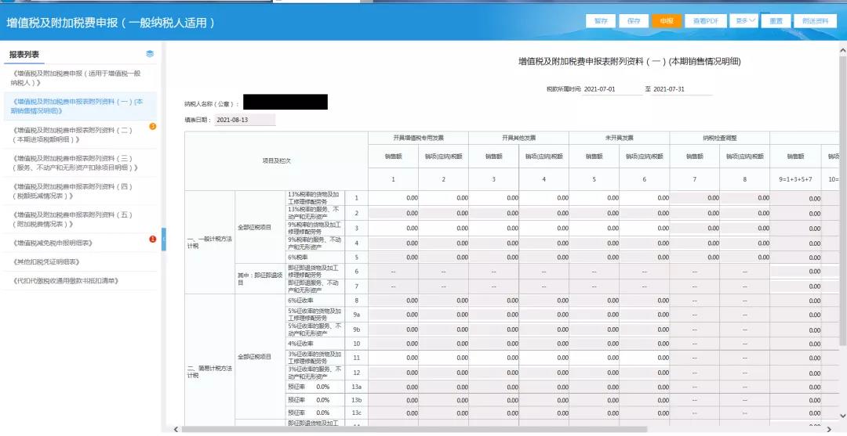Click the red error badge on 增值税减免税申报明细表
Screen dimensions: 847x436
152,240
